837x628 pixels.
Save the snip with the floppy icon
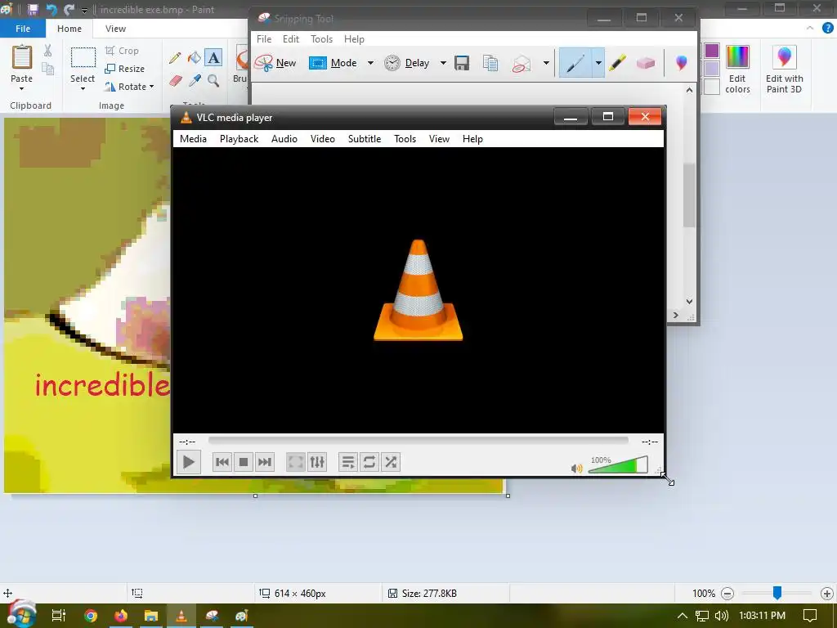click(x=462, y=63)
